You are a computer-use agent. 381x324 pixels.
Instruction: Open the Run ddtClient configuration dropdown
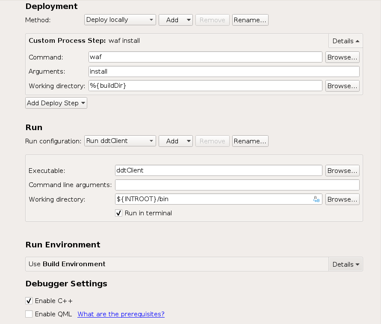point(120,141)
